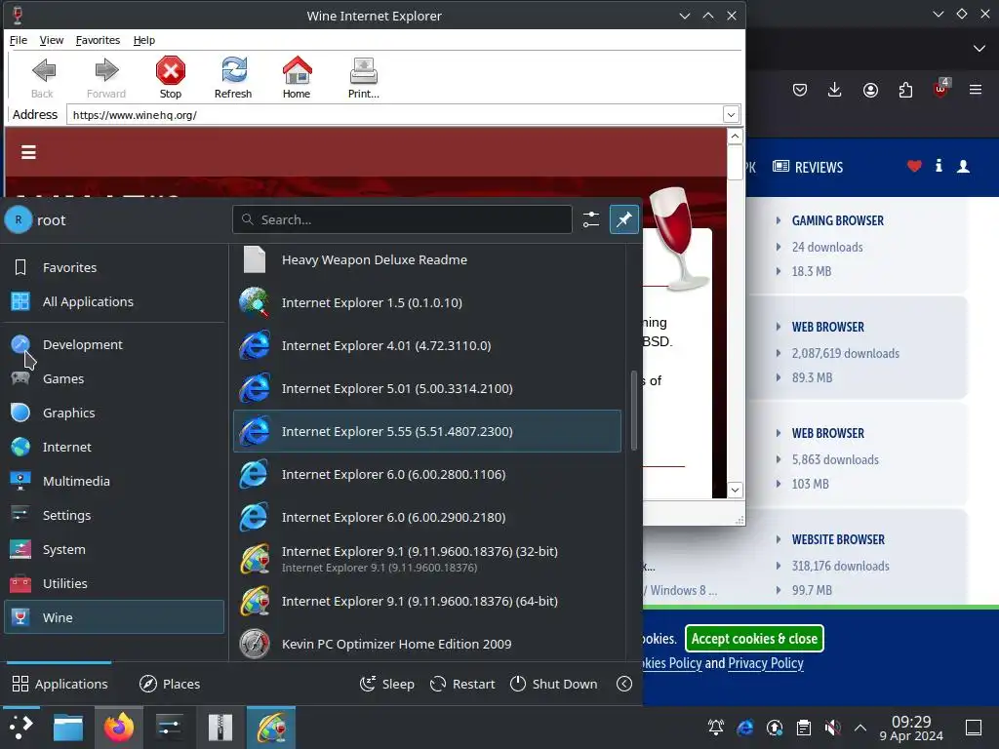Click the uBlock extension icon in Firefox

[940, 89]
